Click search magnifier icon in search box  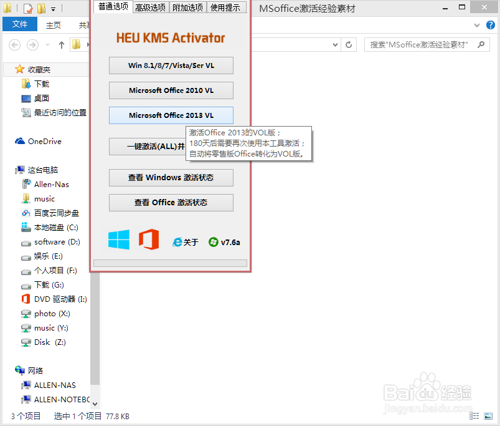click(481, 45)
